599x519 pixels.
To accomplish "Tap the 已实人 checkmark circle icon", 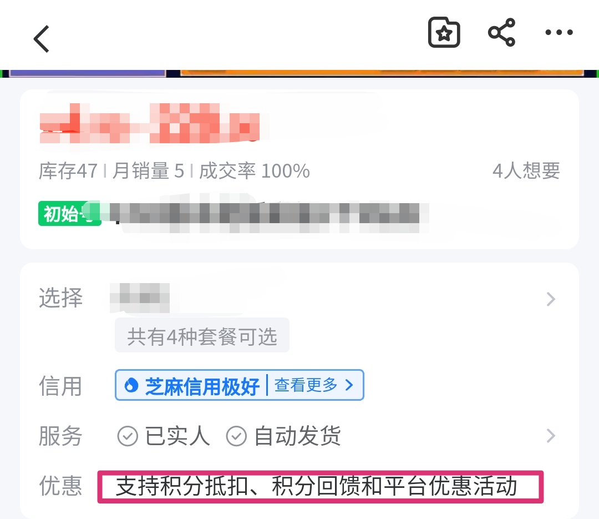I will (127, 436).
